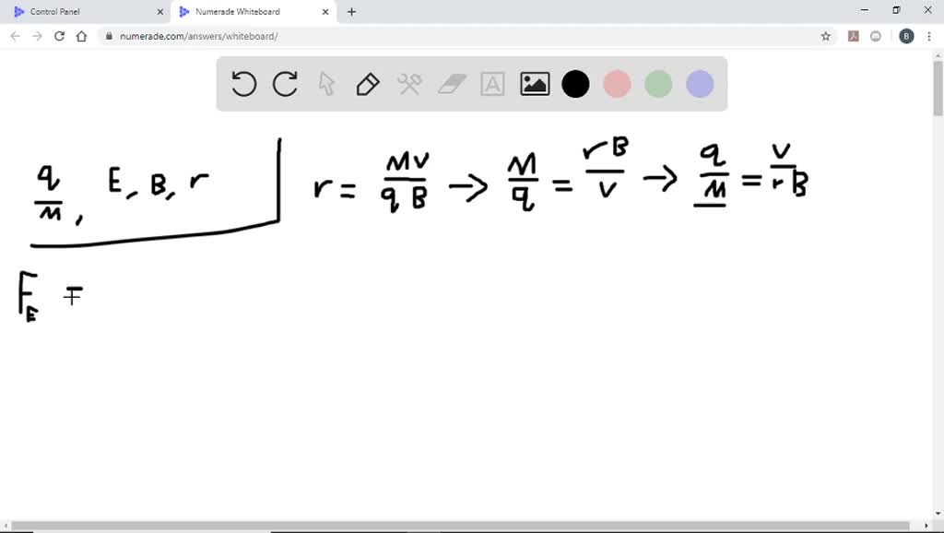
Task: Switch drawing color to purple
Action: tap(700, 84)
